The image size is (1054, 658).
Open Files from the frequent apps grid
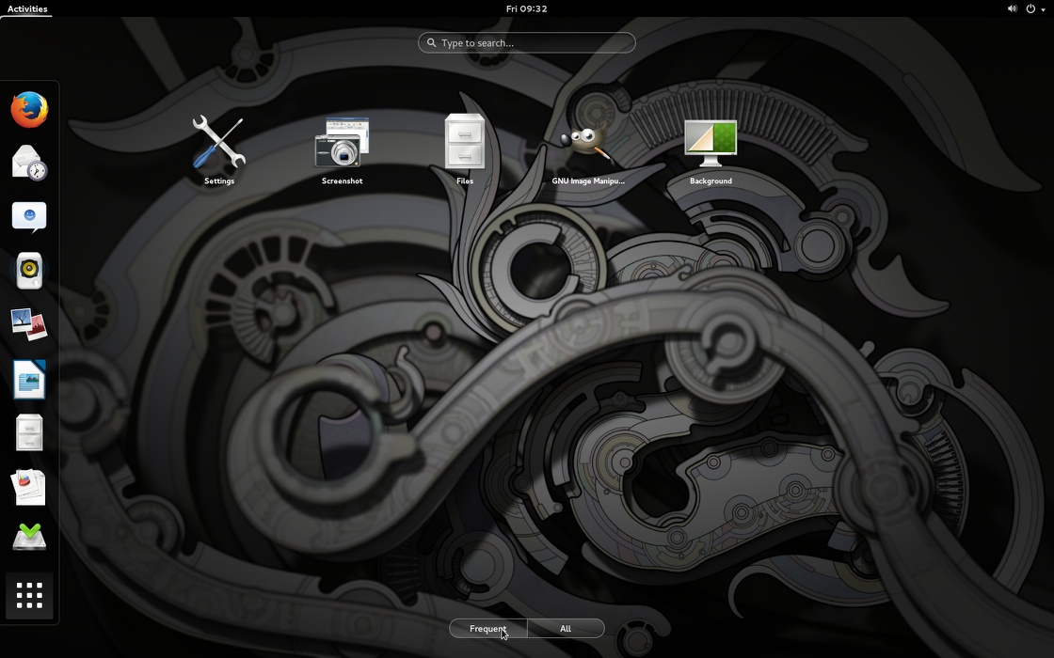tap(465, 149)
